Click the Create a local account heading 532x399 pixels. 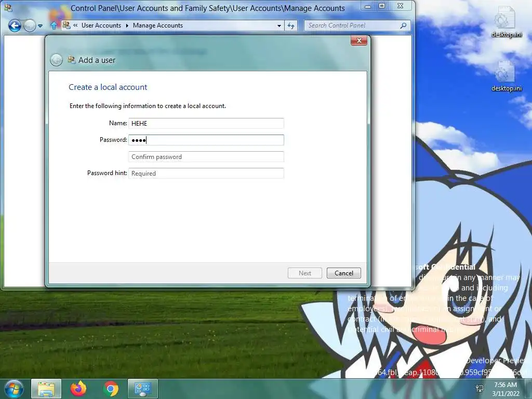pos(108,87)
